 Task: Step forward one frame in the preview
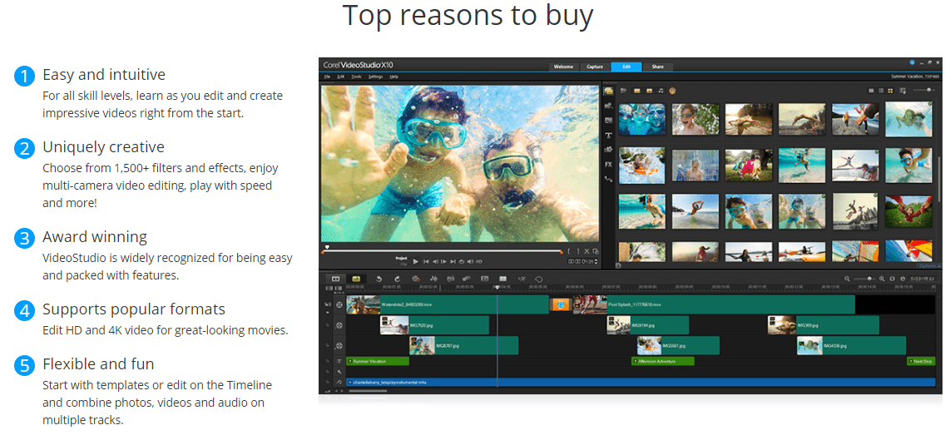point(443,262)
